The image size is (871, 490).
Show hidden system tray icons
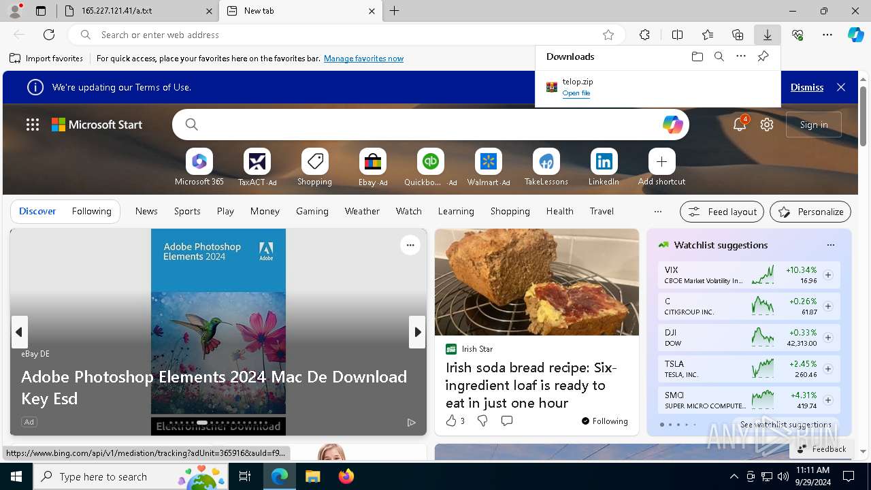click(734, 476)
